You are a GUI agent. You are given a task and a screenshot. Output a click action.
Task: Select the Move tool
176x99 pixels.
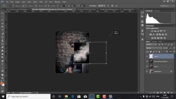2,13
